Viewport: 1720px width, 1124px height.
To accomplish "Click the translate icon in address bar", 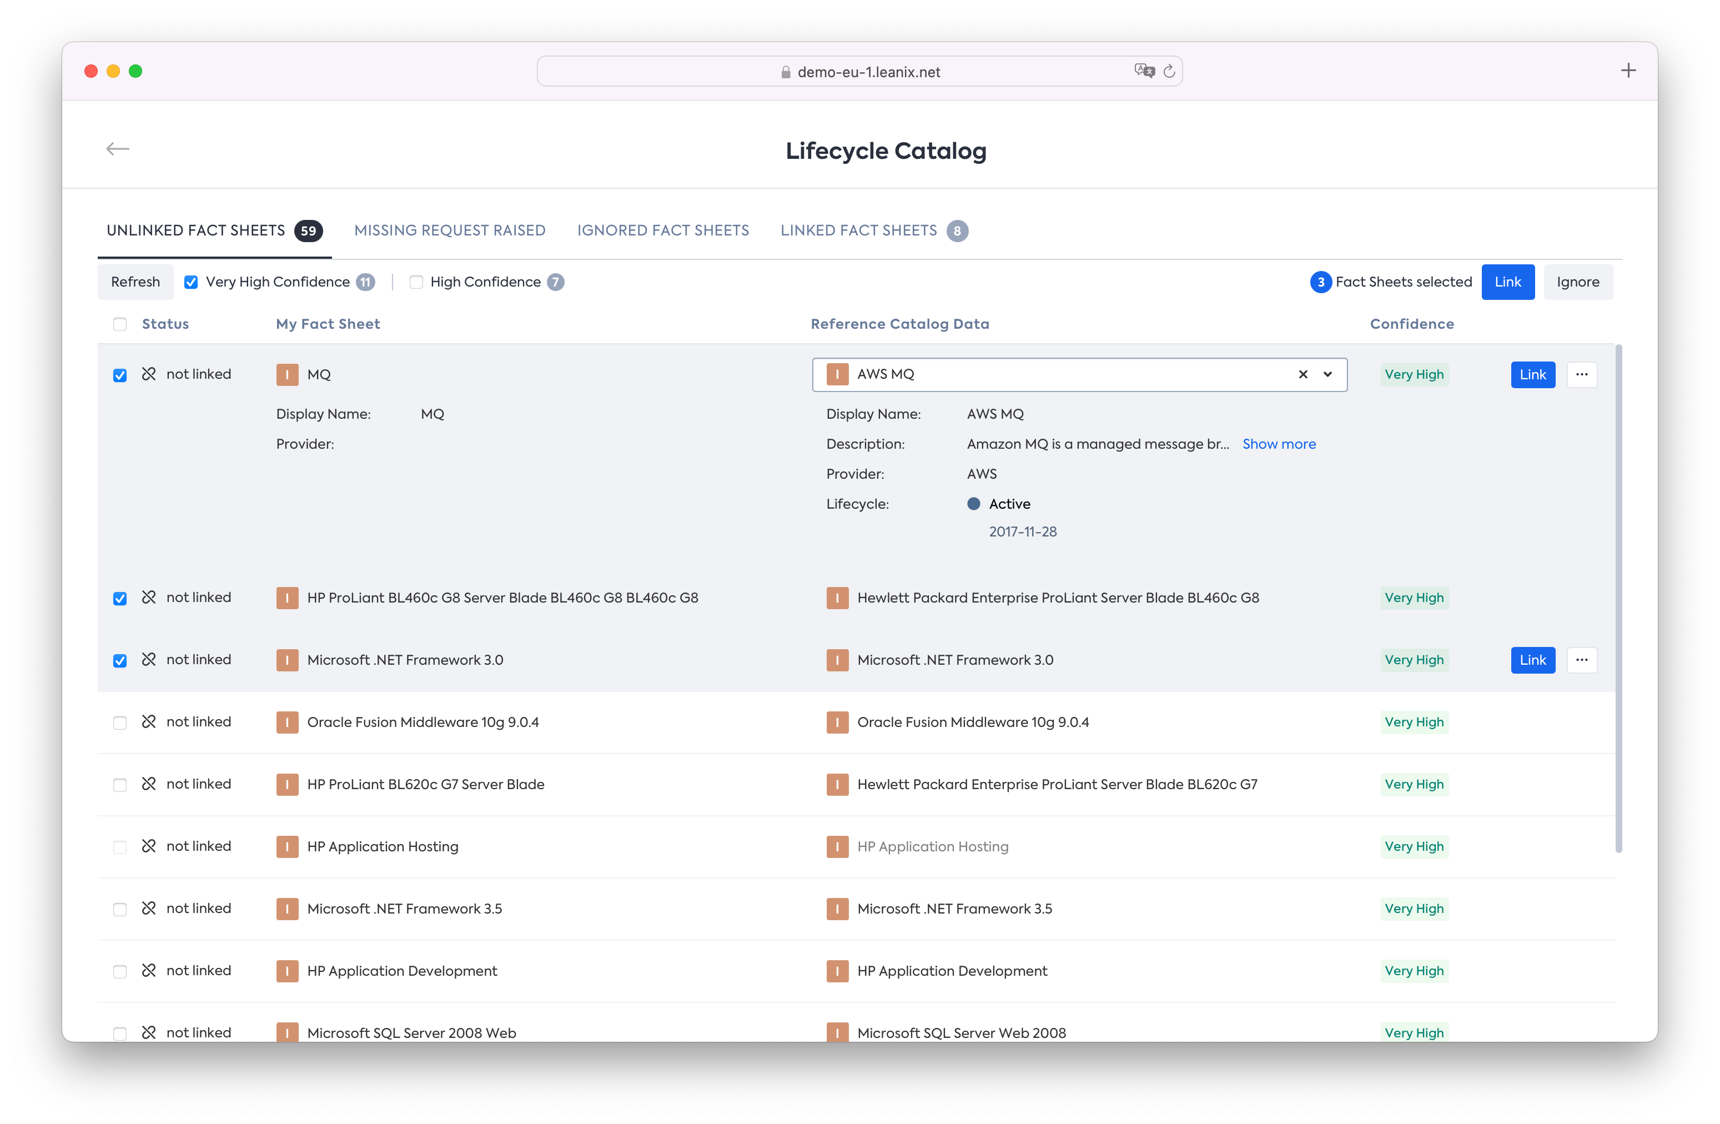I will pos(1144,70).
